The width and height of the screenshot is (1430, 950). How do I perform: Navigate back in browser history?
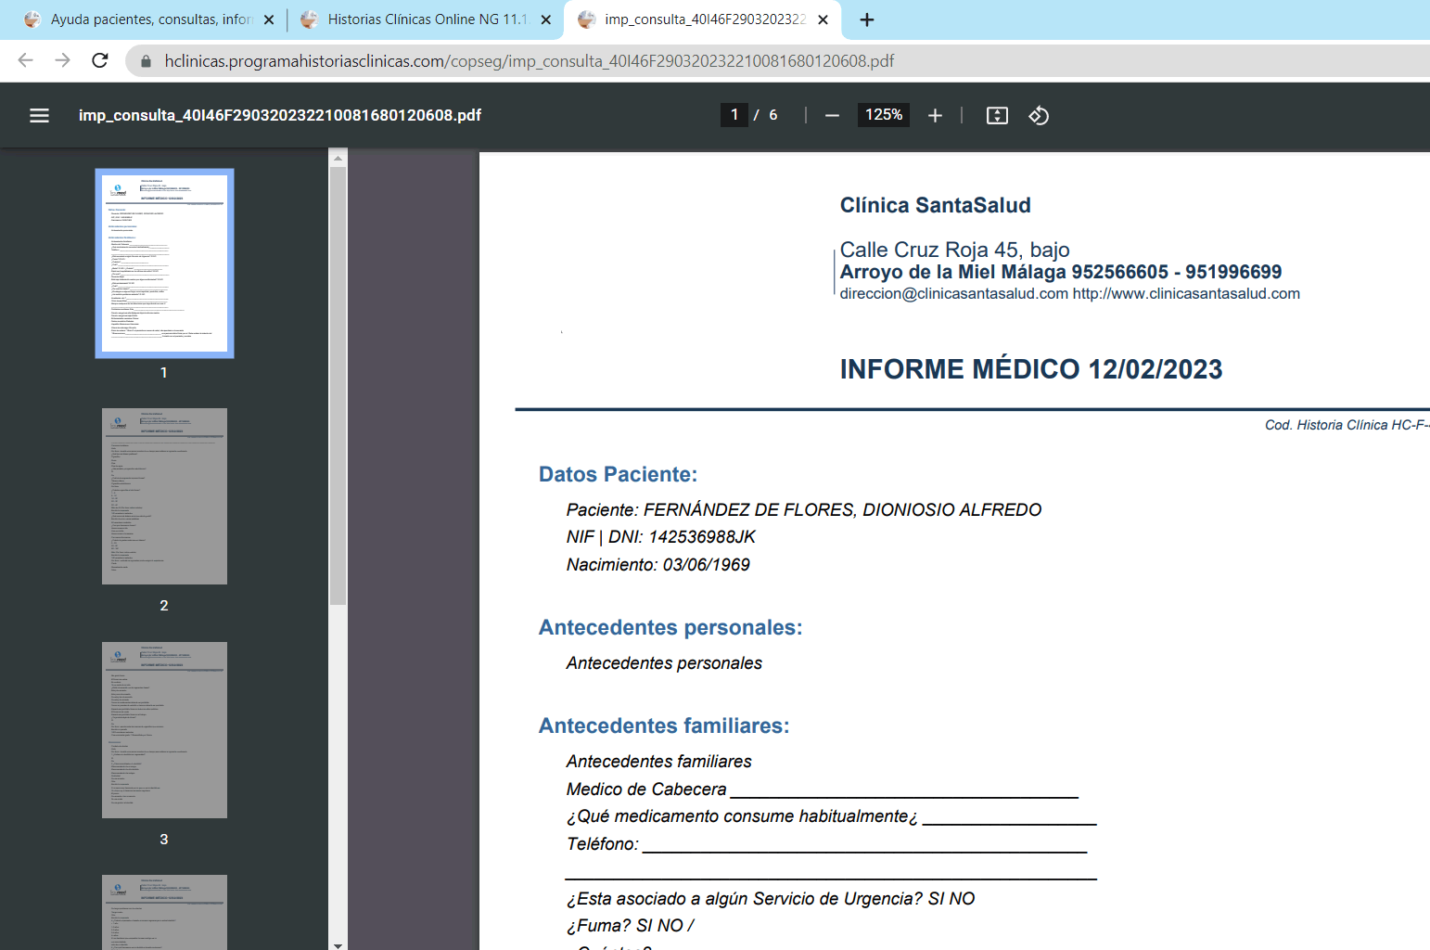tap(24, 60)
